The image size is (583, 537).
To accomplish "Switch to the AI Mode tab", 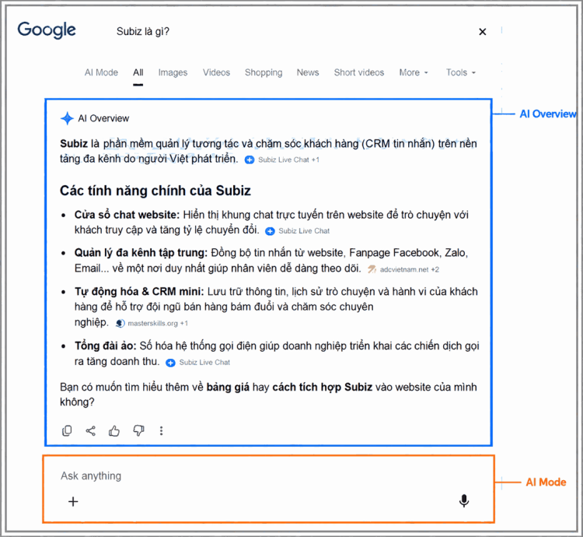I will [101, 72].
